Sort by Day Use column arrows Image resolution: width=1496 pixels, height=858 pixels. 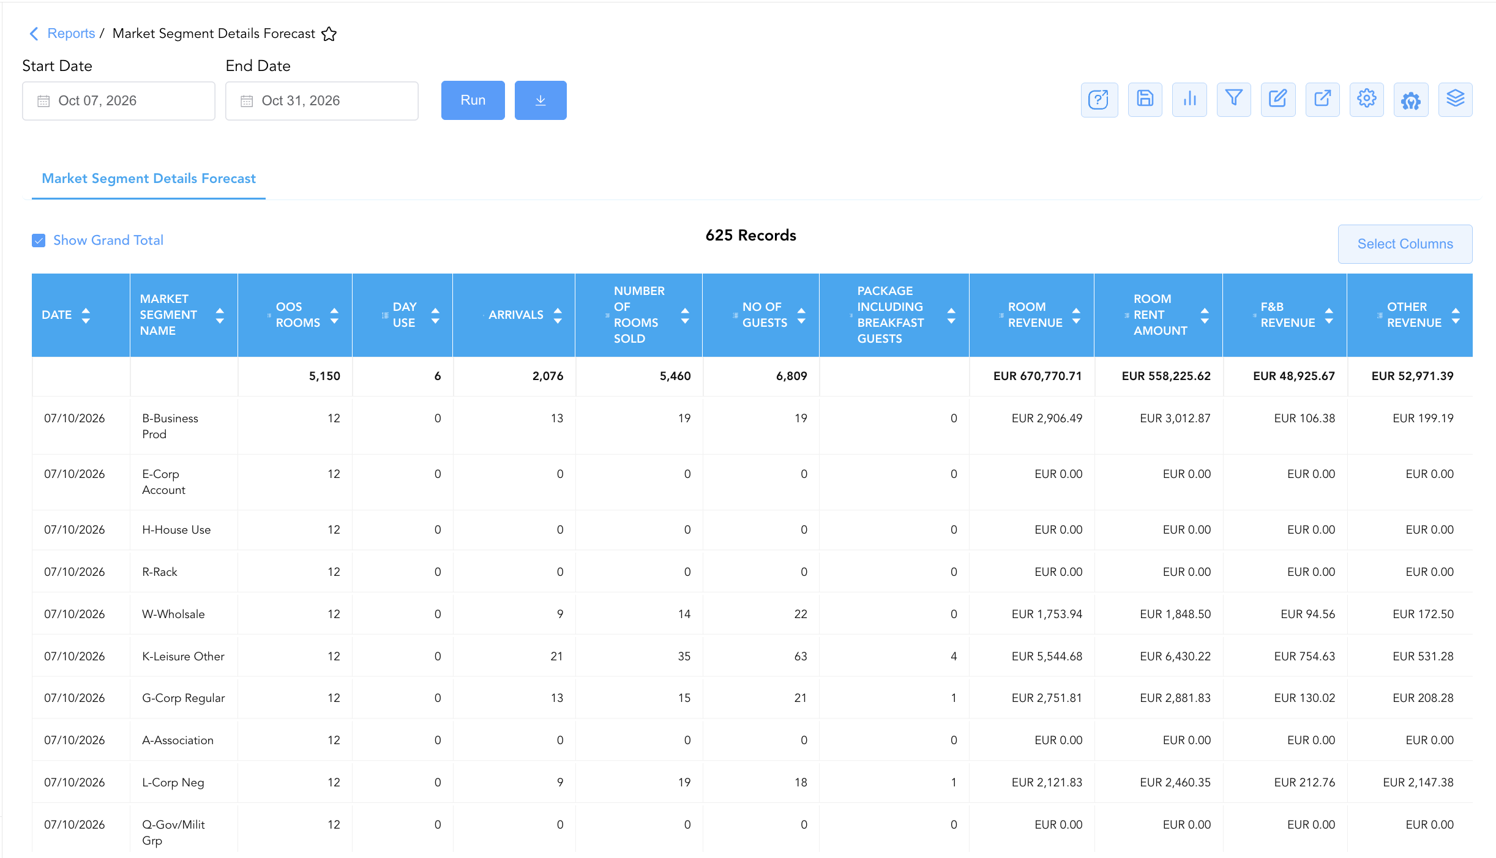click(x=435, y=315)
